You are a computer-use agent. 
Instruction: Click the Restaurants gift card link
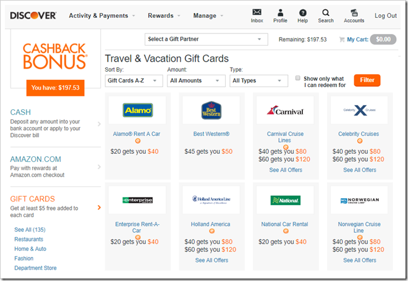pos(28,239)
